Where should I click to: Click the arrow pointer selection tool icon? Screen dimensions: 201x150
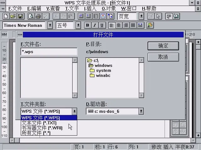tap(158, 16)
